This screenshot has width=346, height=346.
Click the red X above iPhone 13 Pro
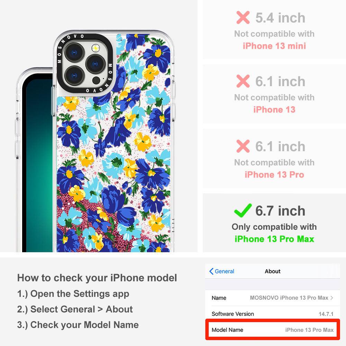(243, 146)
